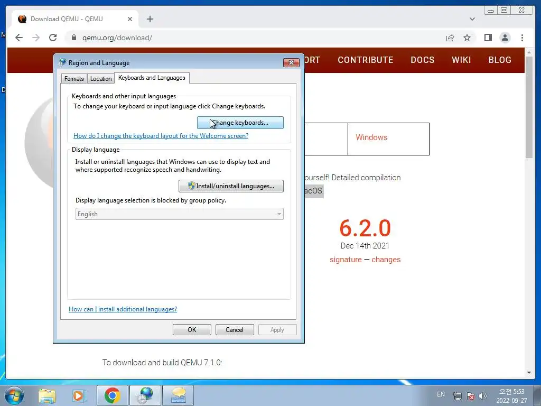
Task: Open Chrome tab search chevron
Action: (472, 19)
